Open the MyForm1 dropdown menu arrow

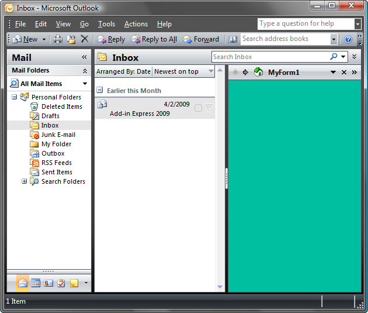coord(333,73)
